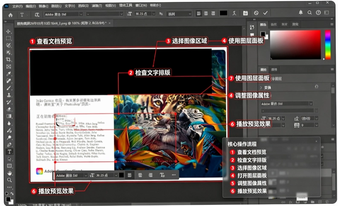
Task: Click the rainbow hue slider
Action: 328,45
